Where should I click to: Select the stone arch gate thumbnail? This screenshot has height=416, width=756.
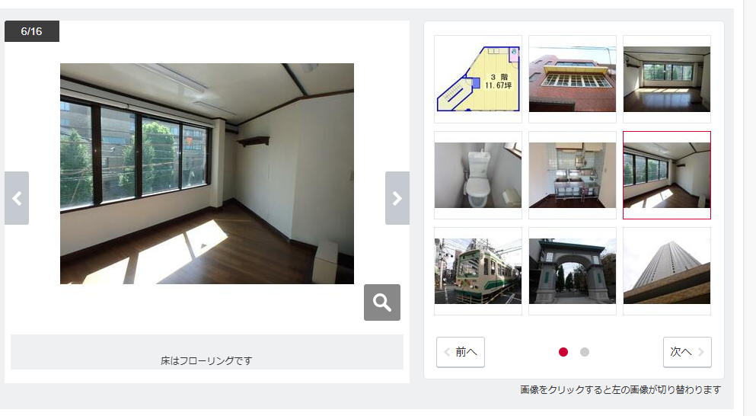click(573, 271)
